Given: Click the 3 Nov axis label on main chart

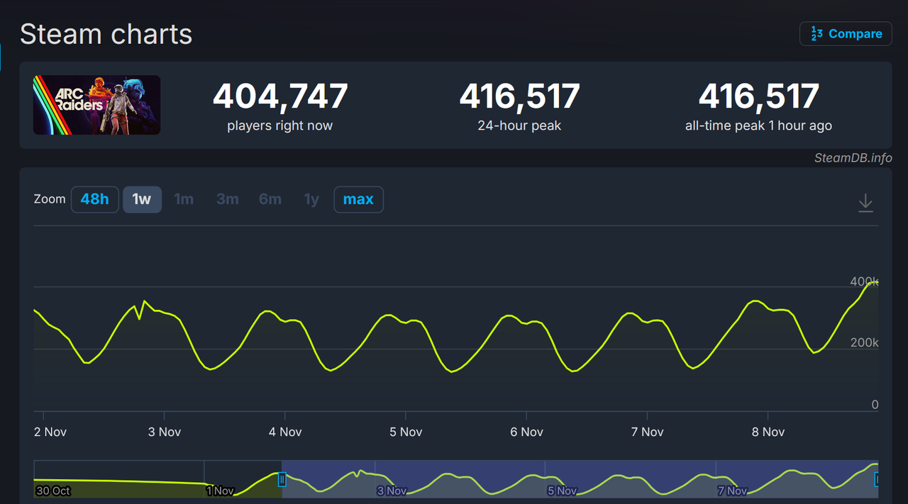Looking at the screenshot, I should point(165,432).
